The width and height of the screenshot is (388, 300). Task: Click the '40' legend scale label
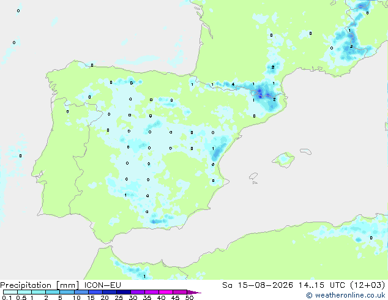click(161, 298)
